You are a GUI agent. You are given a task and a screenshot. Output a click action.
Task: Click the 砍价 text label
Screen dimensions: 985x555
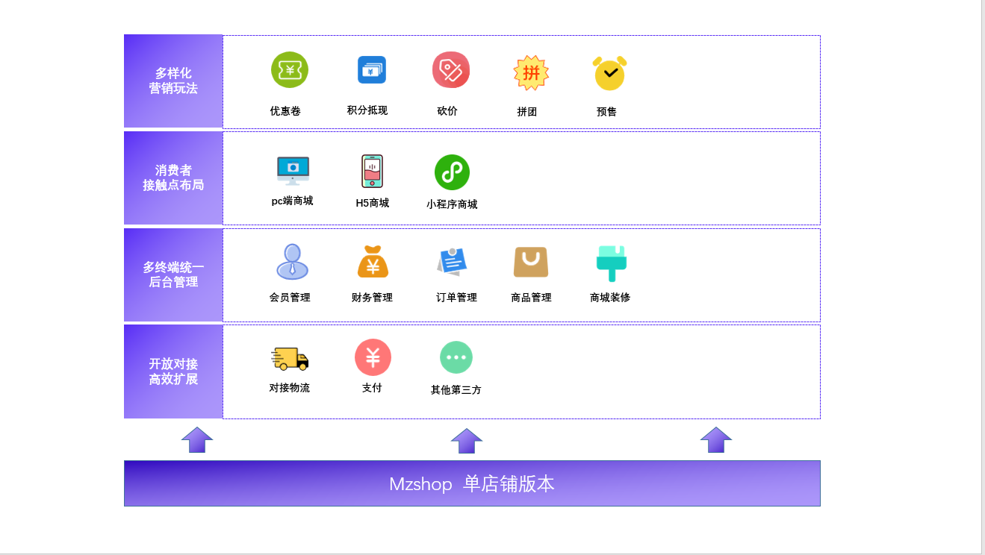tap(447, 111)
